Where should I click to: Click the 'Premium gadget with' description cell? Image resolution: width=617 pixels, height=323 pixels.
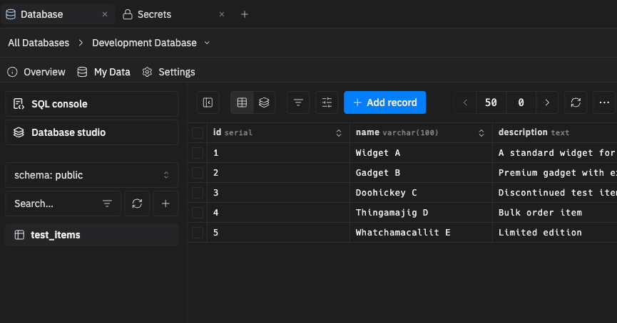pyautogui.click(x=554, y=173)
